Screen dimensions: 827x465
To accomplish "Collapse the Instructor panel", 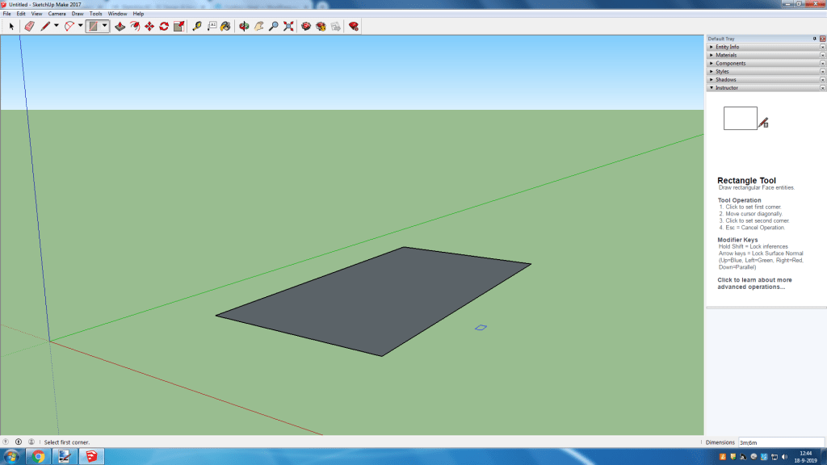I will 727,87.
